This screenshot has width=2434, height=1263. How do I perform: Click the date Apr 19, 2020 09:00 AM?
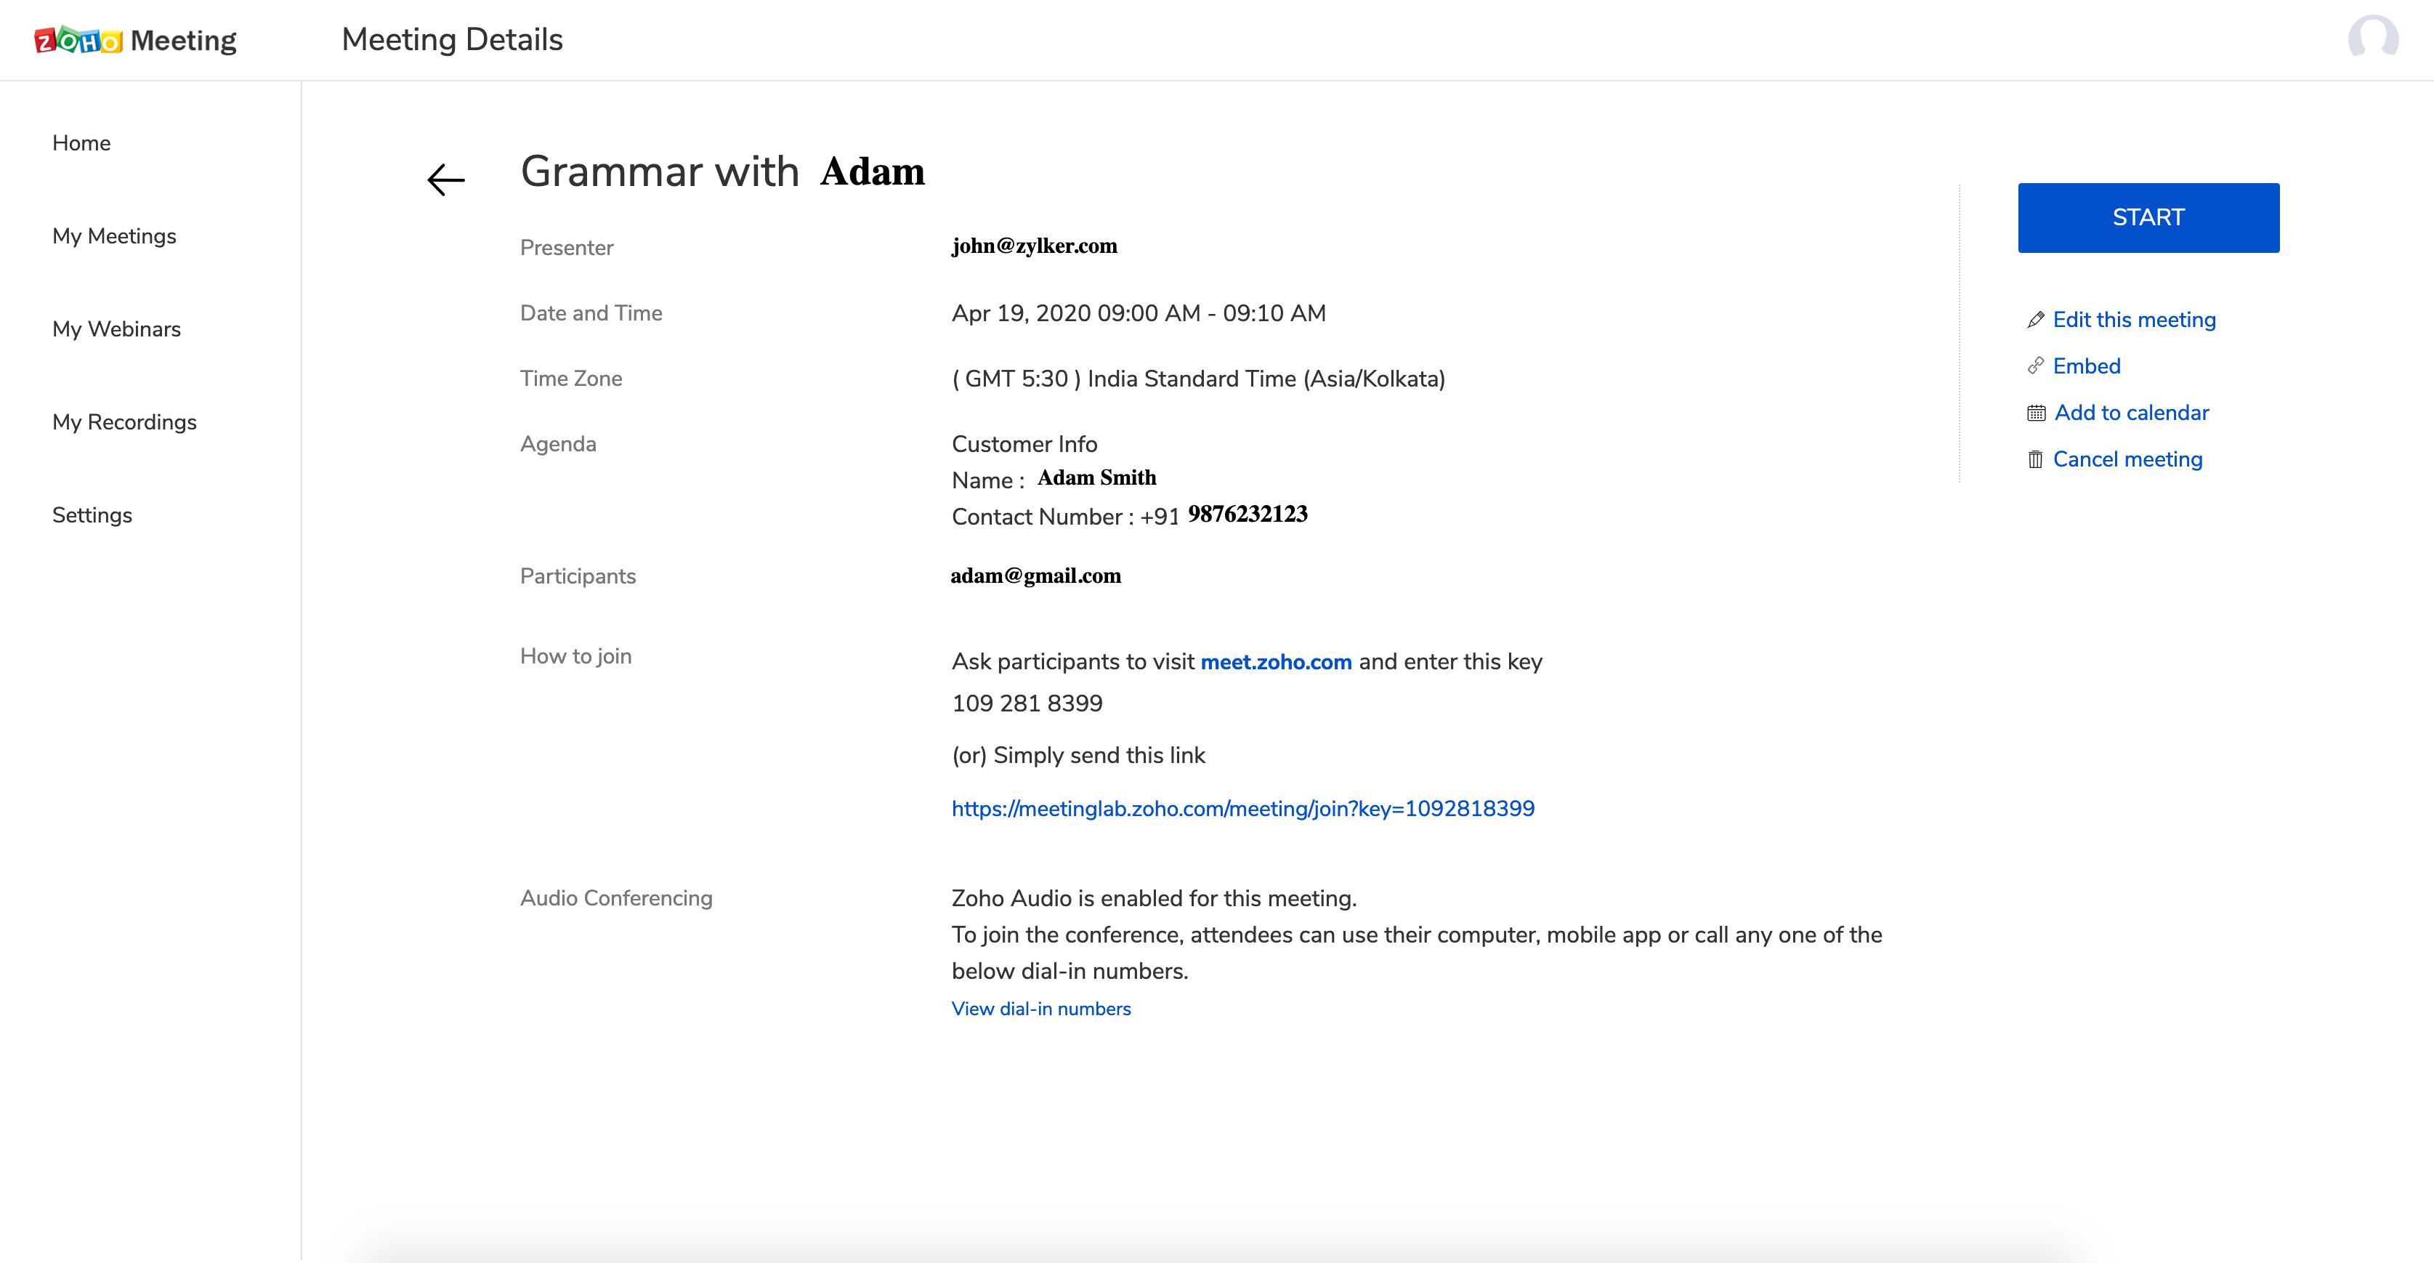(1076, 313)
